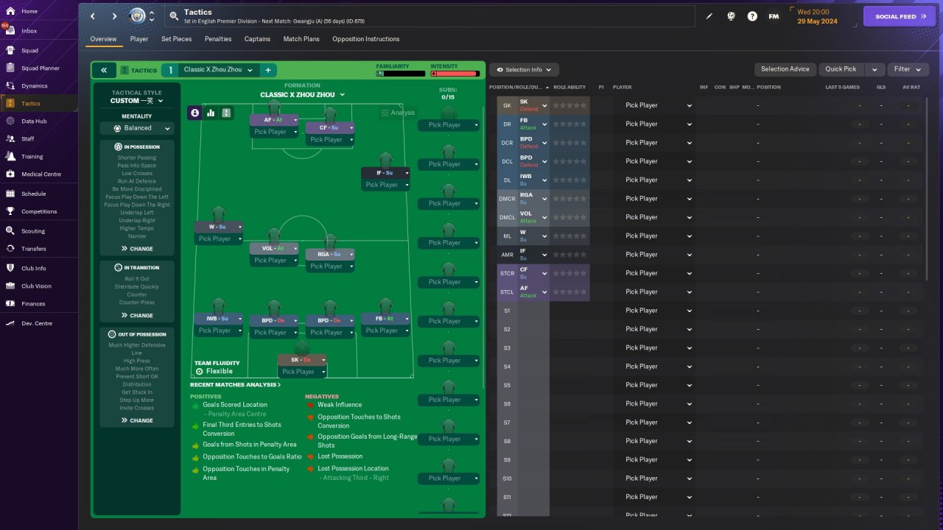Screen dimensions: 943x530
Task: Expand the Classic X Zhou Zhou tactic selector
Action: pos(219,70)
